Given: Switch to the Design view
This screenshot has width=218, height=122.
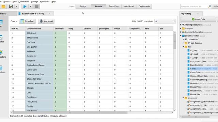Looking at the screenshot, I should pyautogui.click(x=83, y=6).
